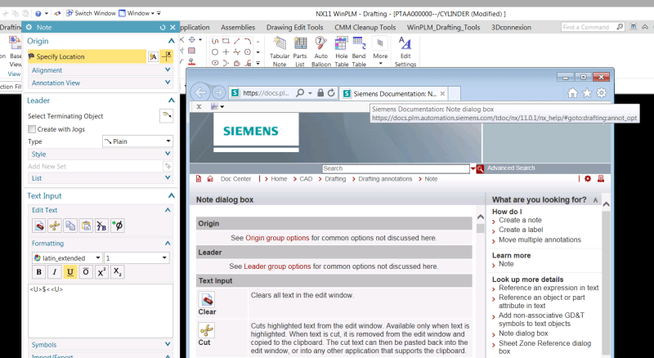Click Switch Window button
The height and width of the screenshot is (358, 654).
pos(91,13)
